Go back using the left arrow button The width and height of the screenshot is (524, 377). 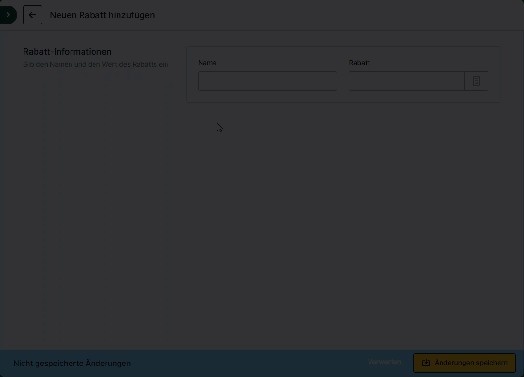33,15
